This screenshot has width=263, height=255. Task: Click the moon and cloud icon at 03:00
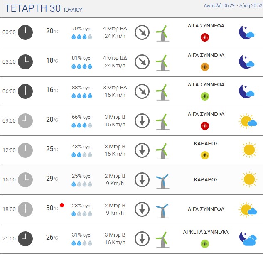(x=246, y=62)
